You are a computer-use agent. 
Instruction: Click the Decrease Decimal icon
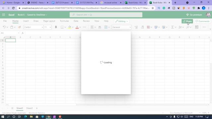tap(142, 27)
